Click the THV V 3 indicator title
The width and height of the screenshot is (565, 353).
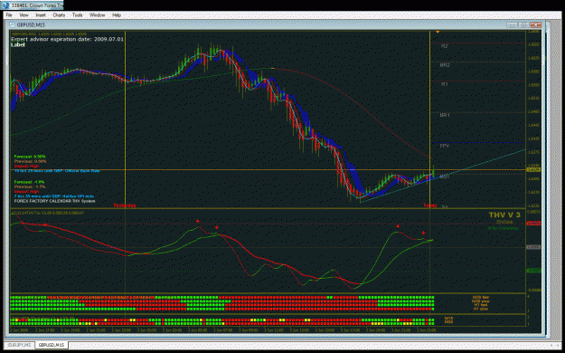pos(504,215)
